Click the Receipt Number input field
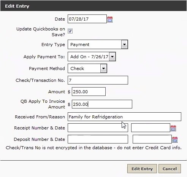This screenshot has width=187, height=177. [98, 128]
